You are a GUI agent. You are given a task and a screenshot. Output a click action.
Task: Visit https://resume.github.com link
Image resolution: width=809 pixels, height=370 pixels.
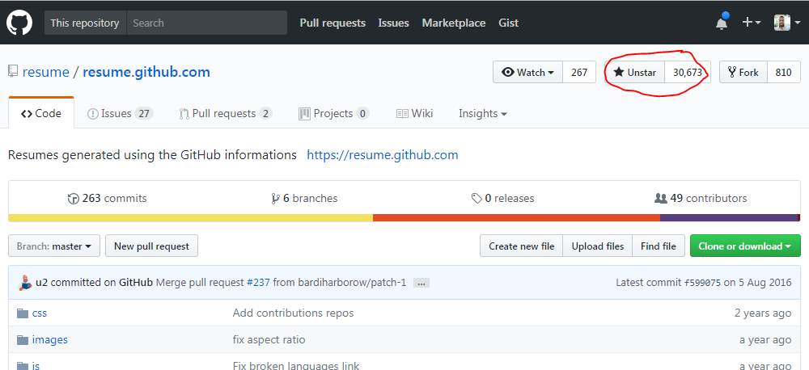383,154
